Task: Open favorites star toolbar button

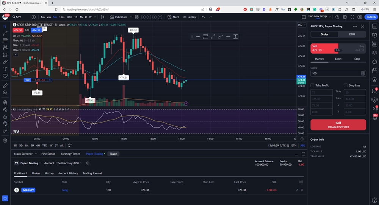Action: point(5,198)
